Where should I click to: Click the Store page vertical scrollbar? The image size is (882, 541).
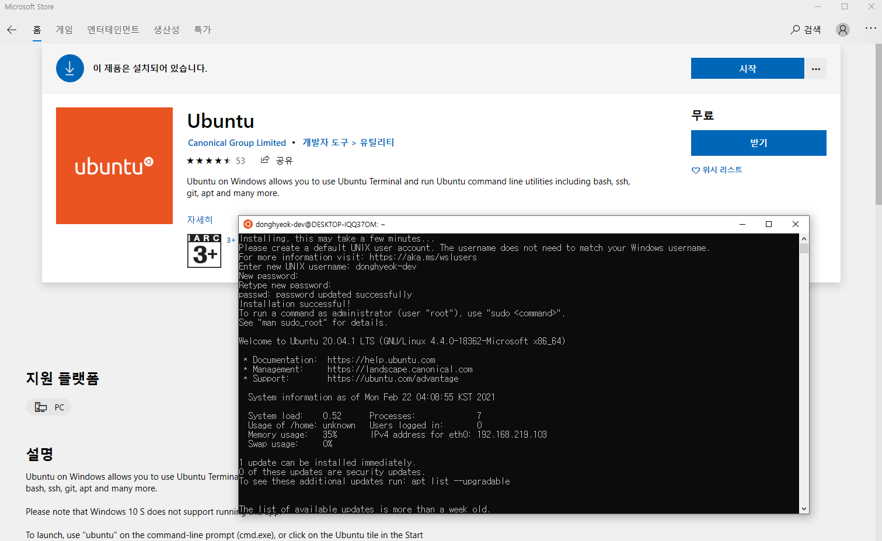[x=878, y=125]
